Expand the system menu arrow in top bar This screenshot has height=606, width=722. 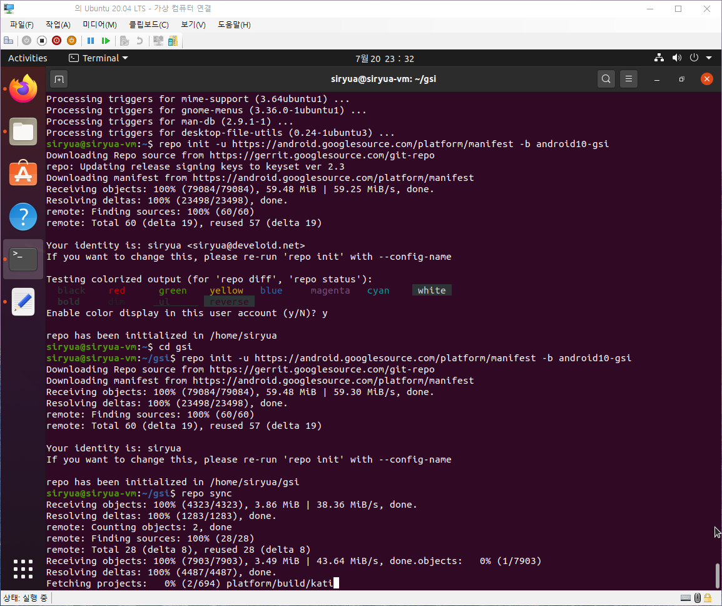[x=709, y=58]
